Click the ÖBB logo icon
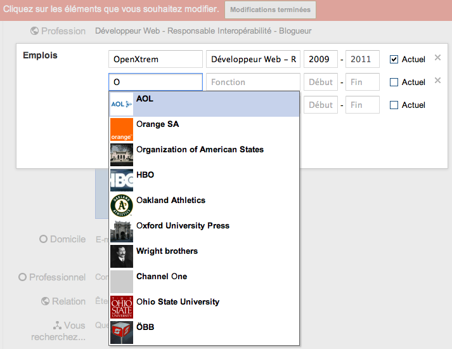452x349 pixels. [x=121, y=332]
